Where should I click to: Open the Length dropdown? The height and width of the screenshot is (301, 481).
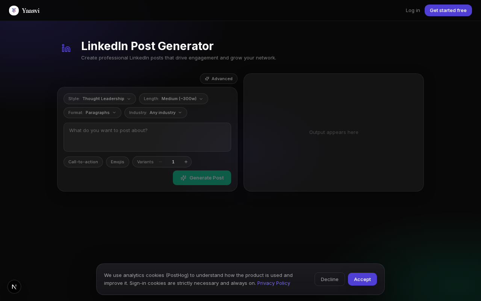(174, 99)
